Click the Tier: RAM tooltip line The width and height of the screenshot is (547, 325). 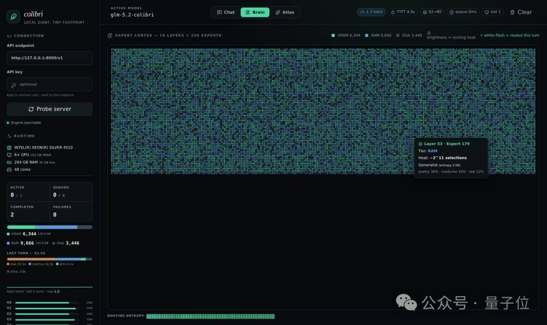click(x=427, y=151)
